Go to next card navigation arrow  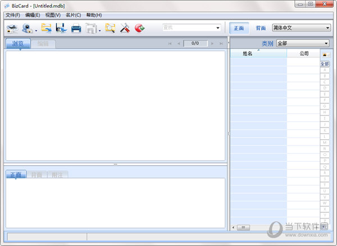(x=212, y=43)
